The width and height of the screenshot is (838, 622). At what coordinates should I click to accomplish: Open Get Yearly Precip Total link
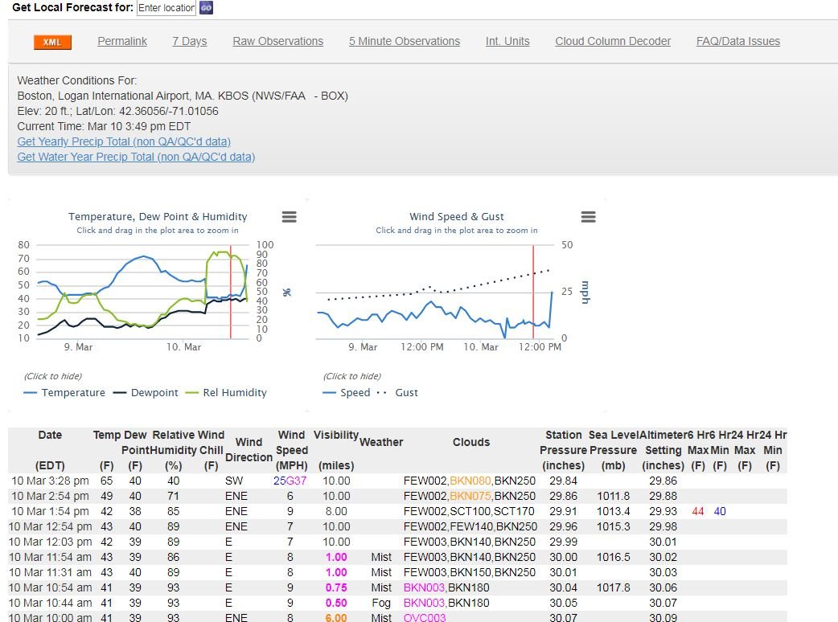(x=124, y=141)
